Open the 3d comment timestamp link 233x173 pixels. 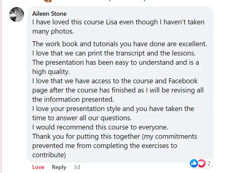tap(77, 167)
